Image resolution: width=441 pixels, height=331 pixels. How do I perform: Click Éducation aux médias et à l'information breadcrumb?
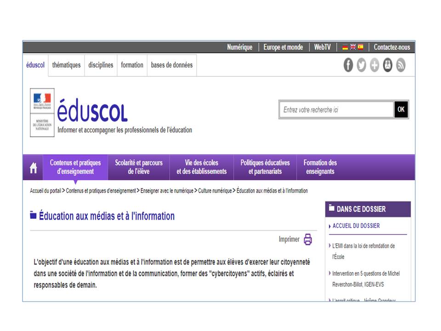tap(272, 191)
